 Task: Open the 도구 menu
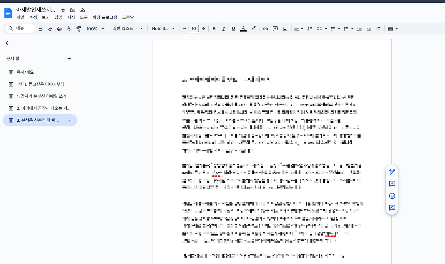[84, 17]
